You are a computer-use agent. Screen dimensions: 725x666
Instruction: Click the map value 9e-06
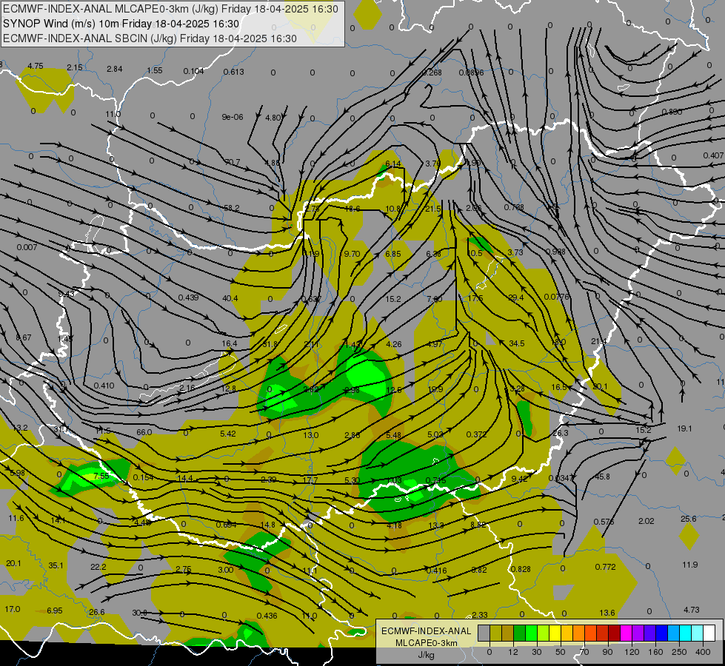coord(232,117)
